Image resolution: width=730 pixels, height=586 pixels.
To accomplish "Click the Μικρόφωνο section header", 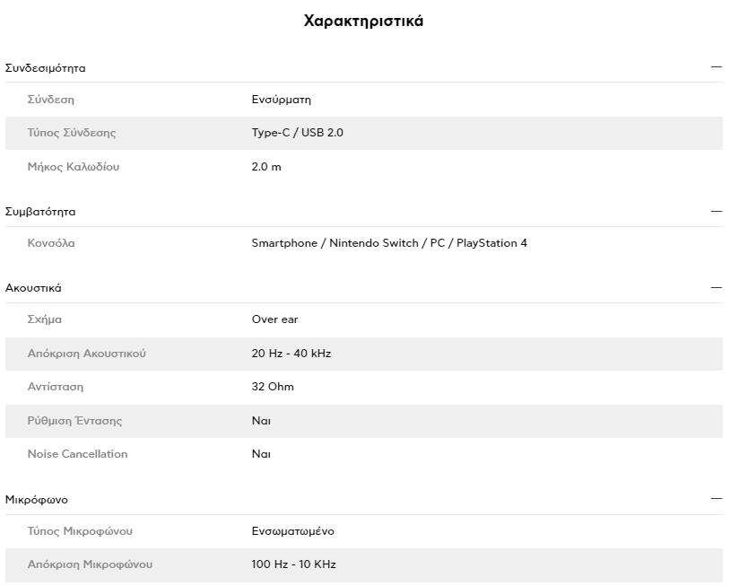I will pos(36,500).
